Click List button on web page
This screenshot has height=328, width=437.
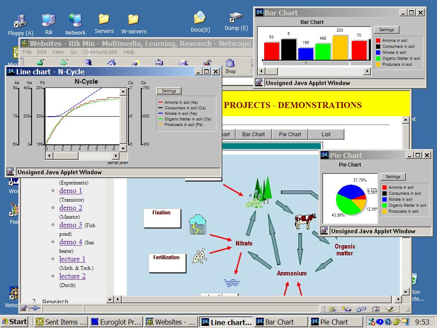[x=326, y=134]
